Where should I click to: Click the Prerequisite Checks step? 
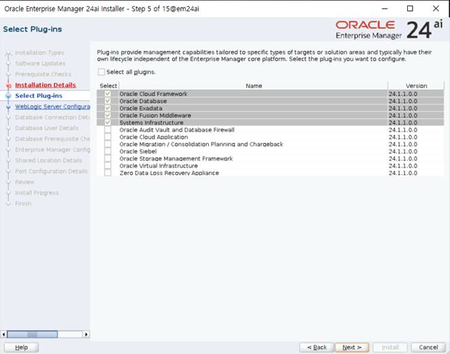pyautogui.click(x=43, y=74)
